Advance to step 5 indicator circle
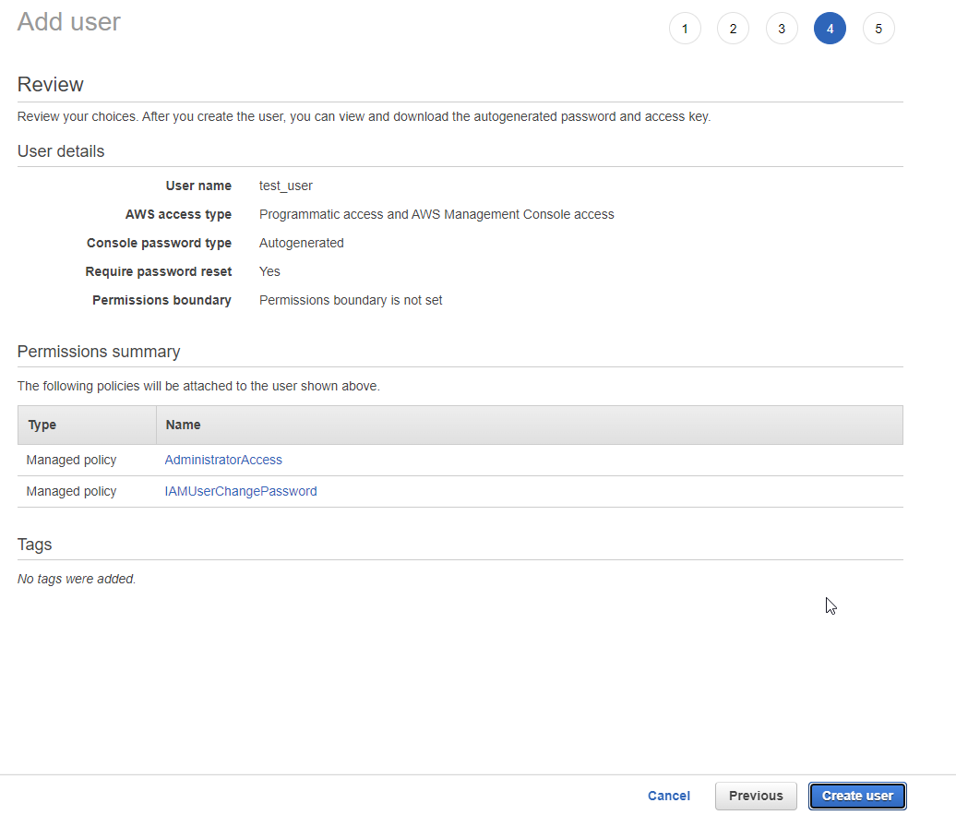 click(x=878, y=28)
